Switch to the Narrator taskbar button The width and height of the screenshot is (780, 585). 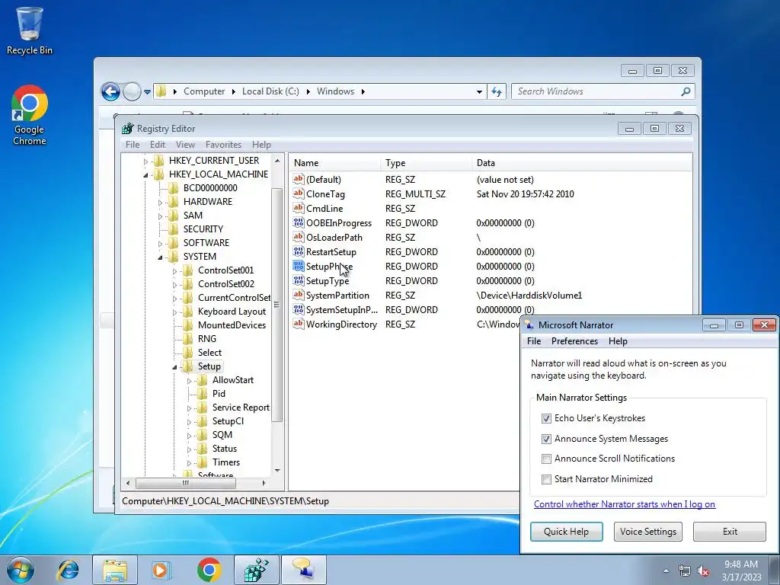click(304, 570)
